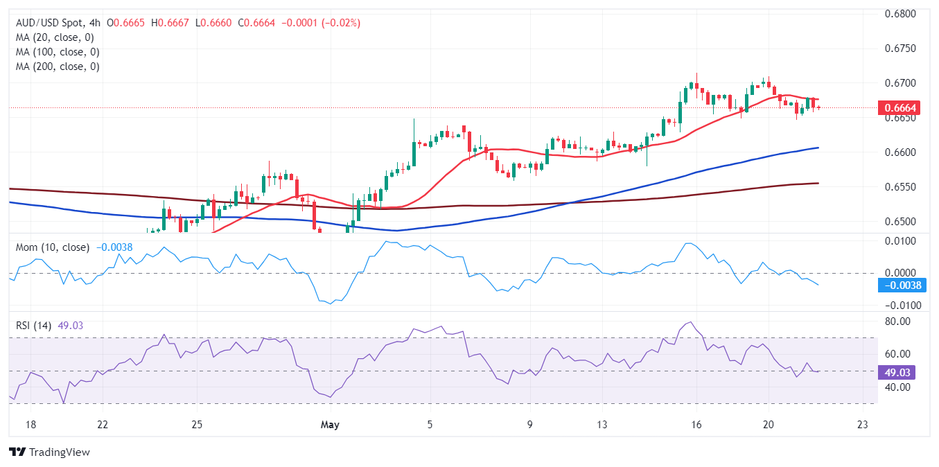Click the TradingView logo icon

tap(17, 452)
